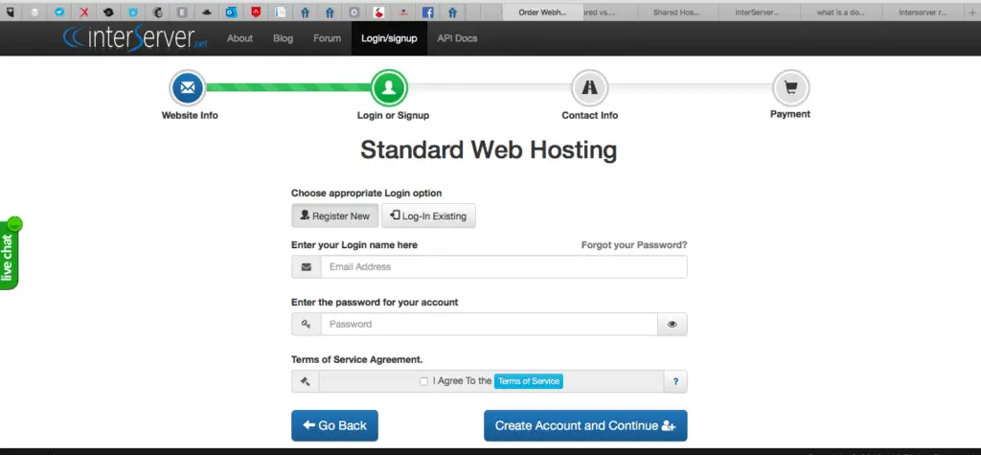Click Create Account and Continue button

tap(585, 425)
